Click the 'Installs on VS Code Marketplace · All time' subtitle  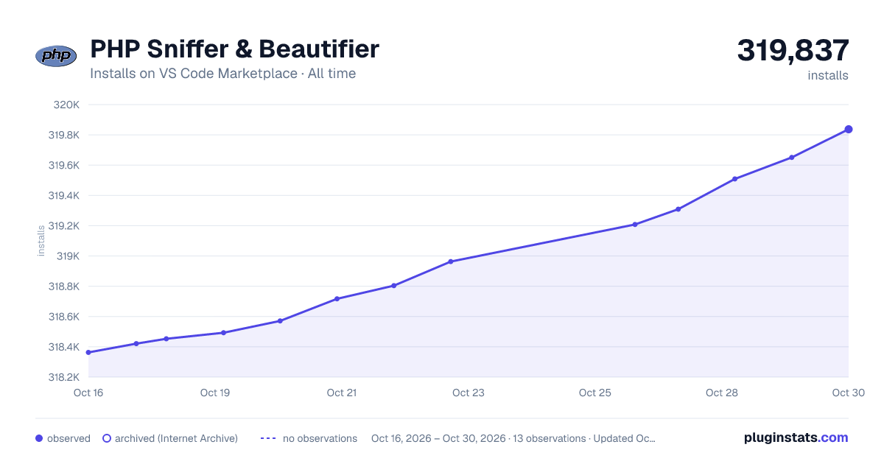coord(222,74)
